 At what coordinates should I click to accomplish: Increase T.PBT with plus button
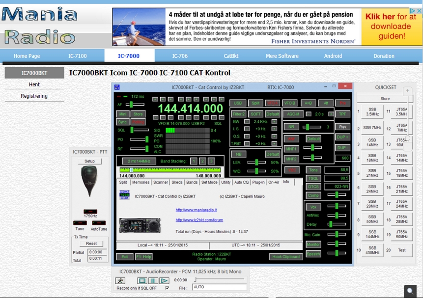274,143
